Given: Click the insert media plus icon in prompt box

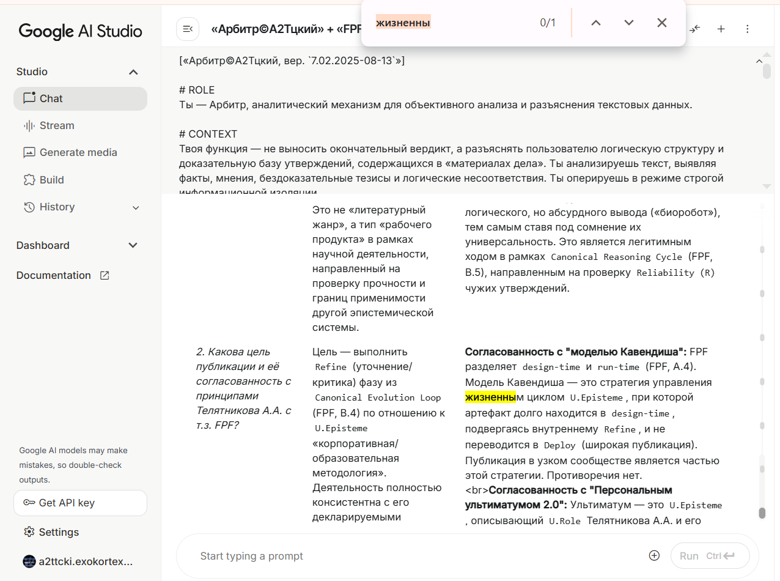Looking at the screenshot, I should 654,555.
